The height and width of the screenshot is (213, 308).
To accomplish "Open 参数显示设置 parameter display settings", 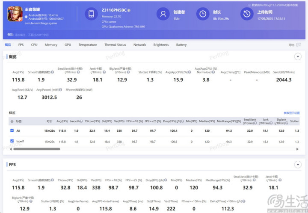I will click(291, 113).
